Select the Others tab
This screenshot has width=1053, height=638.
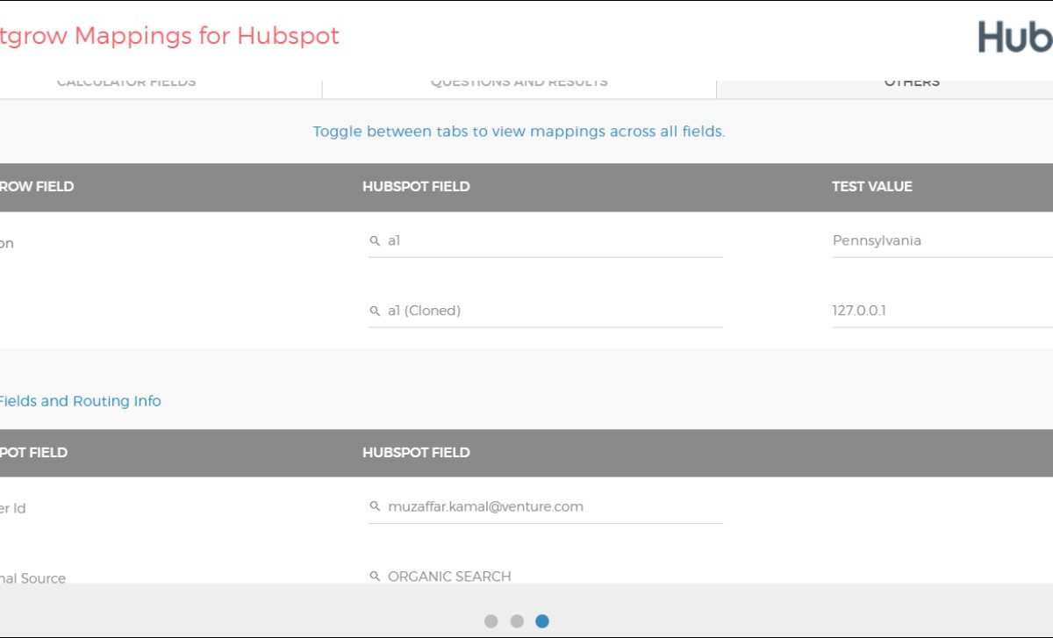point(912,82)
